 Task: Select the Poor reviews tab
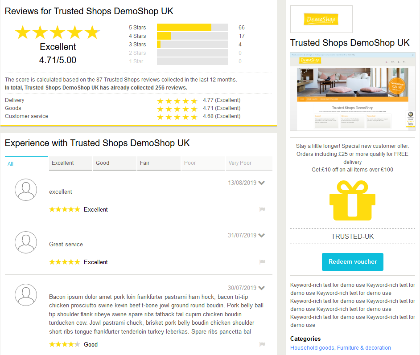click(x=203, y=163)
